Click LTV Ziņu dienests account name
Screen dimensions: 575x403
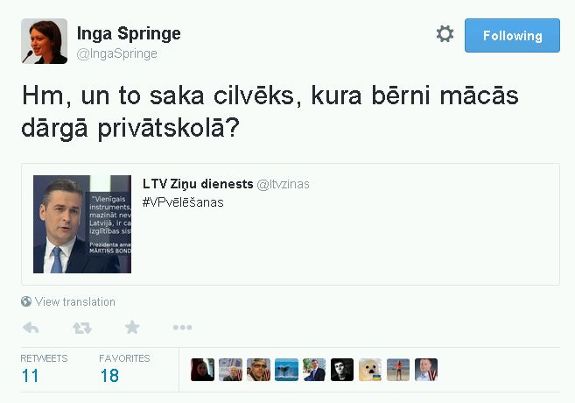coord(198,184)
